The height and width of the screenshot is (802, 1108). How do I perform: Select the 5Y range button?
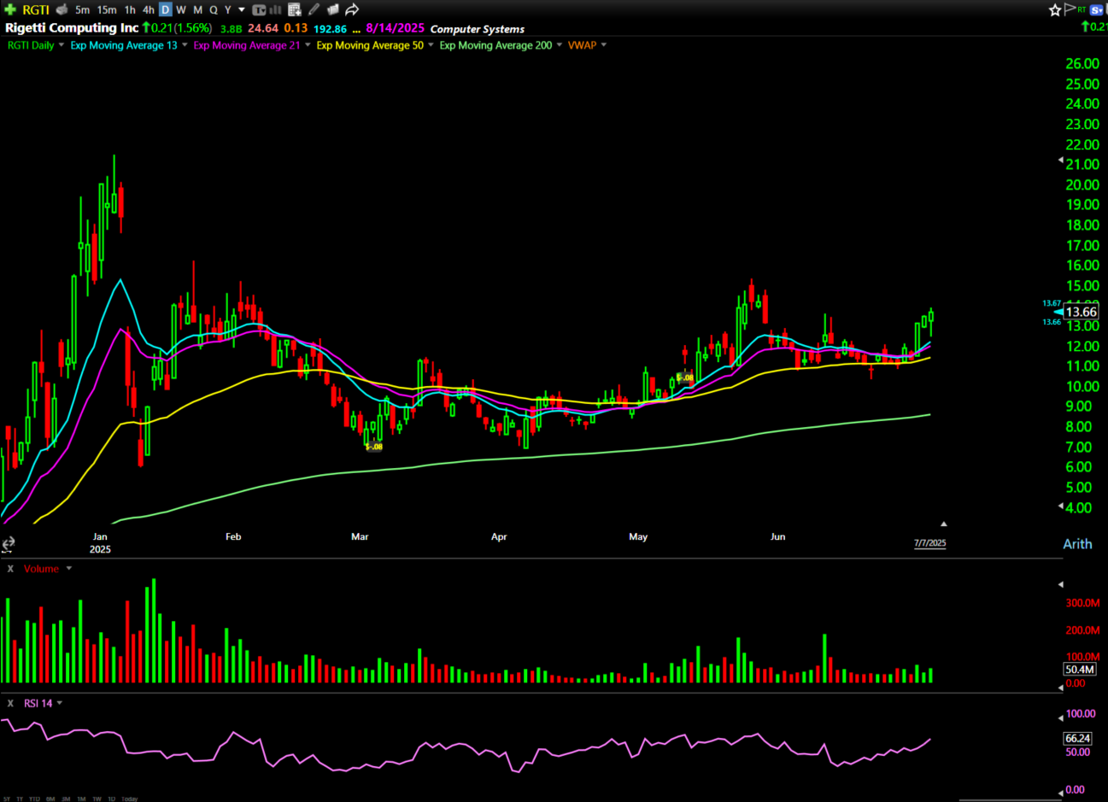[7, 799]
